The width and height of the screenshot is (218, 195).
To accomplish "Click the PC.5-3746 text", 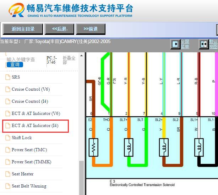I will pos(51,60).
